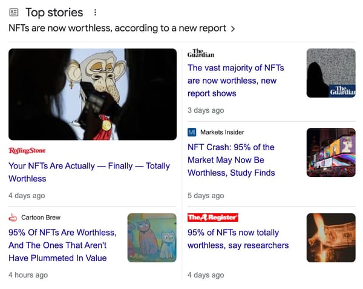Screen dimensions: 363x289
Task: Click the Rolling Stone logo
Action: point(27,150)
